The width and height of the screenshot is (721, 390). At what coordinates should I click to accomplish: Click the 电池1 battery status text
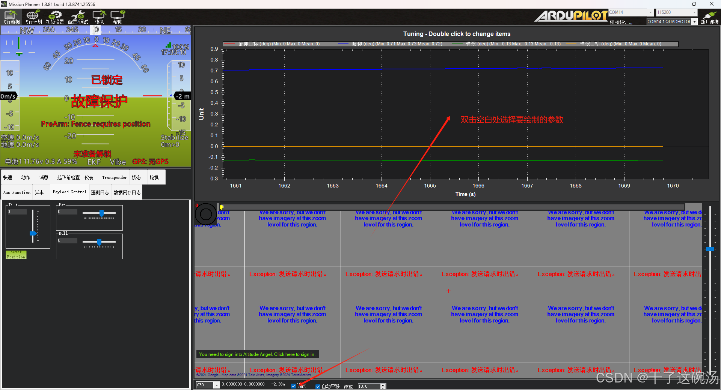tap(41, 162)
